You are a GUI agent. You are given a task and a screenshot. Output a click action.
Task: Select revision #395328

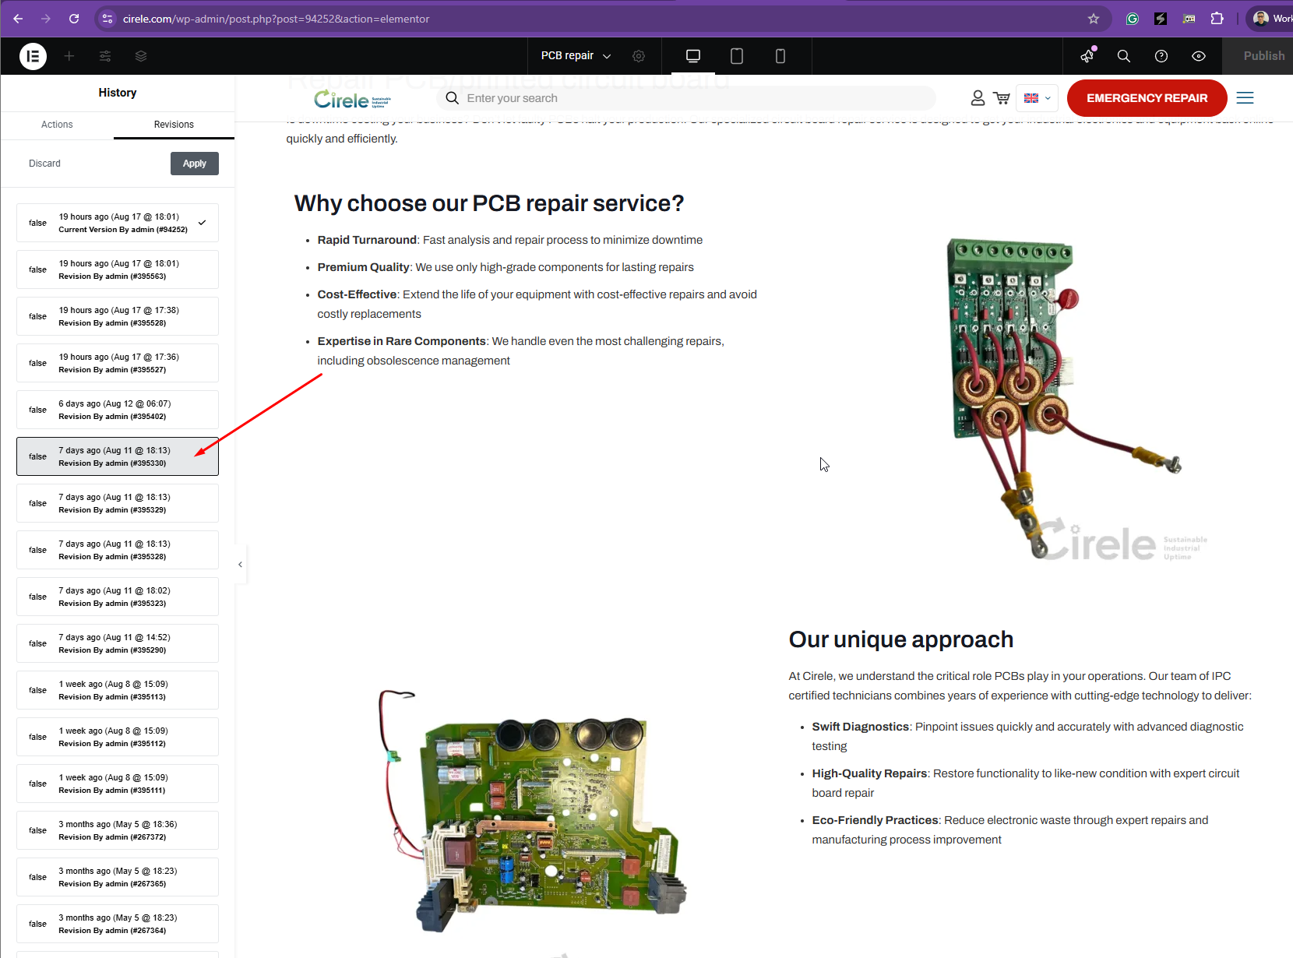coord(118,550)
